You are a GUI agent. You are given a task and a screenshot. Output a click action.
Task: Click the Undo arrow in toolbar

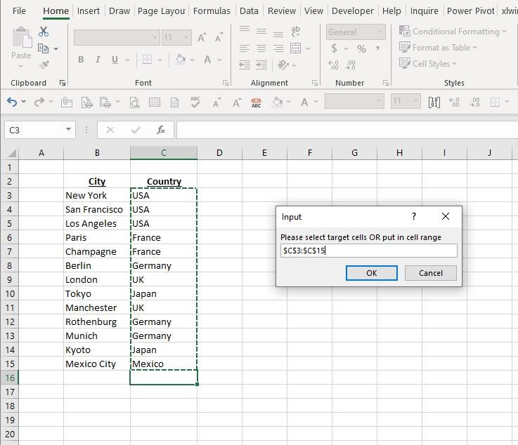tap(12, 102)
